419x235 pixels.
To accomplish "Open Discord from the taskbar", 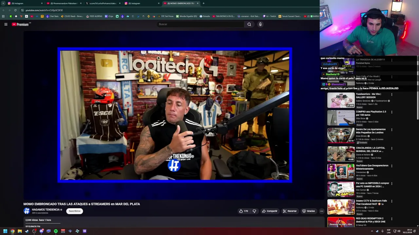I will pyautogui.click(x=41, y=231).
